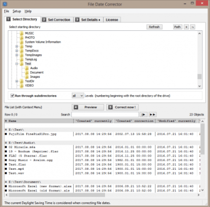Click the minus button beside Path
The height and width of the screenshot is (207, 210).
tap(193, 27)
